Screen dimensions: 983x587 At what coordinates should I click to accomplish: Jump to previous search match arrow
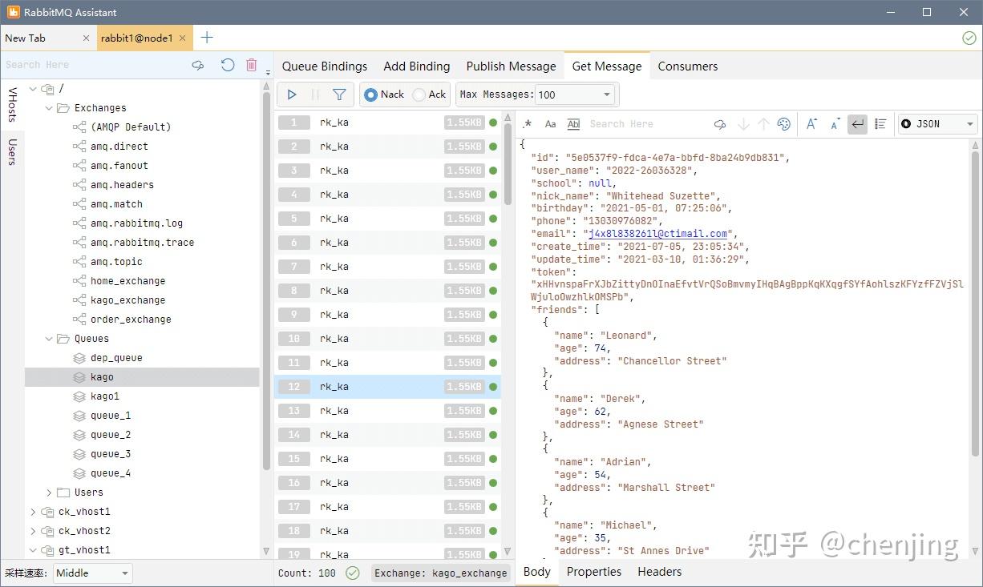[x=763, y=124]
